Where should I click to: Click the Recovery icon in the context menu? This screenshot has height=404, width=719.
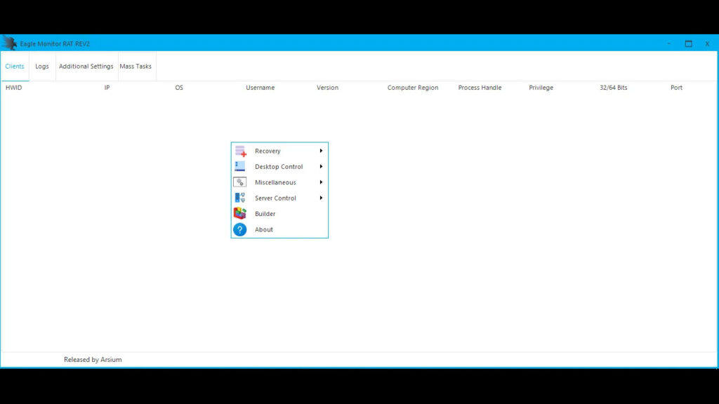click(240, 151)
